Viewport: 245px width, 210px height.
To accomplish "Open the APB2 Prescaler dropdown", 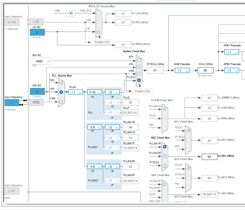I will pyautogui.click(x=232, y=71).
